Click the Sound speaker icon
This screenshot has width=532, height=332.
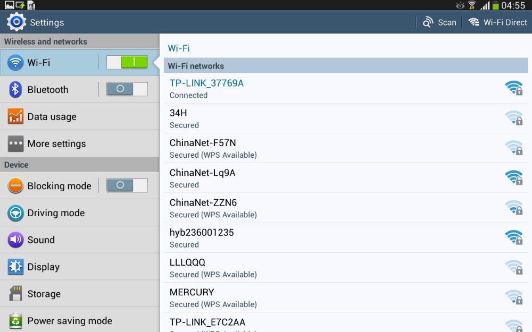15,240
